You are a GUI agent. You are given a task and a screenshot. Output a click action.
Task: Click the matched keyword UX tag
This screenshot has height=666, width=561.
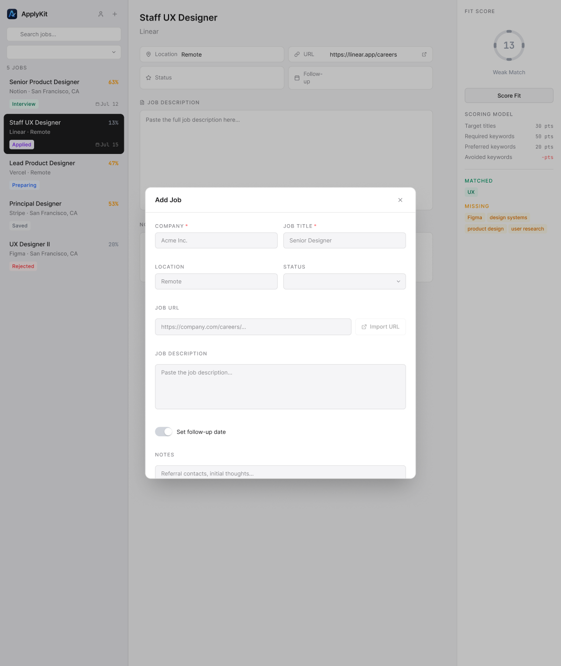tap(471, 193)
